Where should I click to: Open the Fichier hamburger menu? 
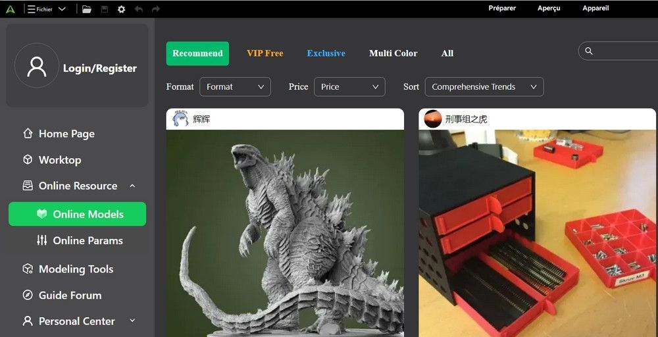40,9
